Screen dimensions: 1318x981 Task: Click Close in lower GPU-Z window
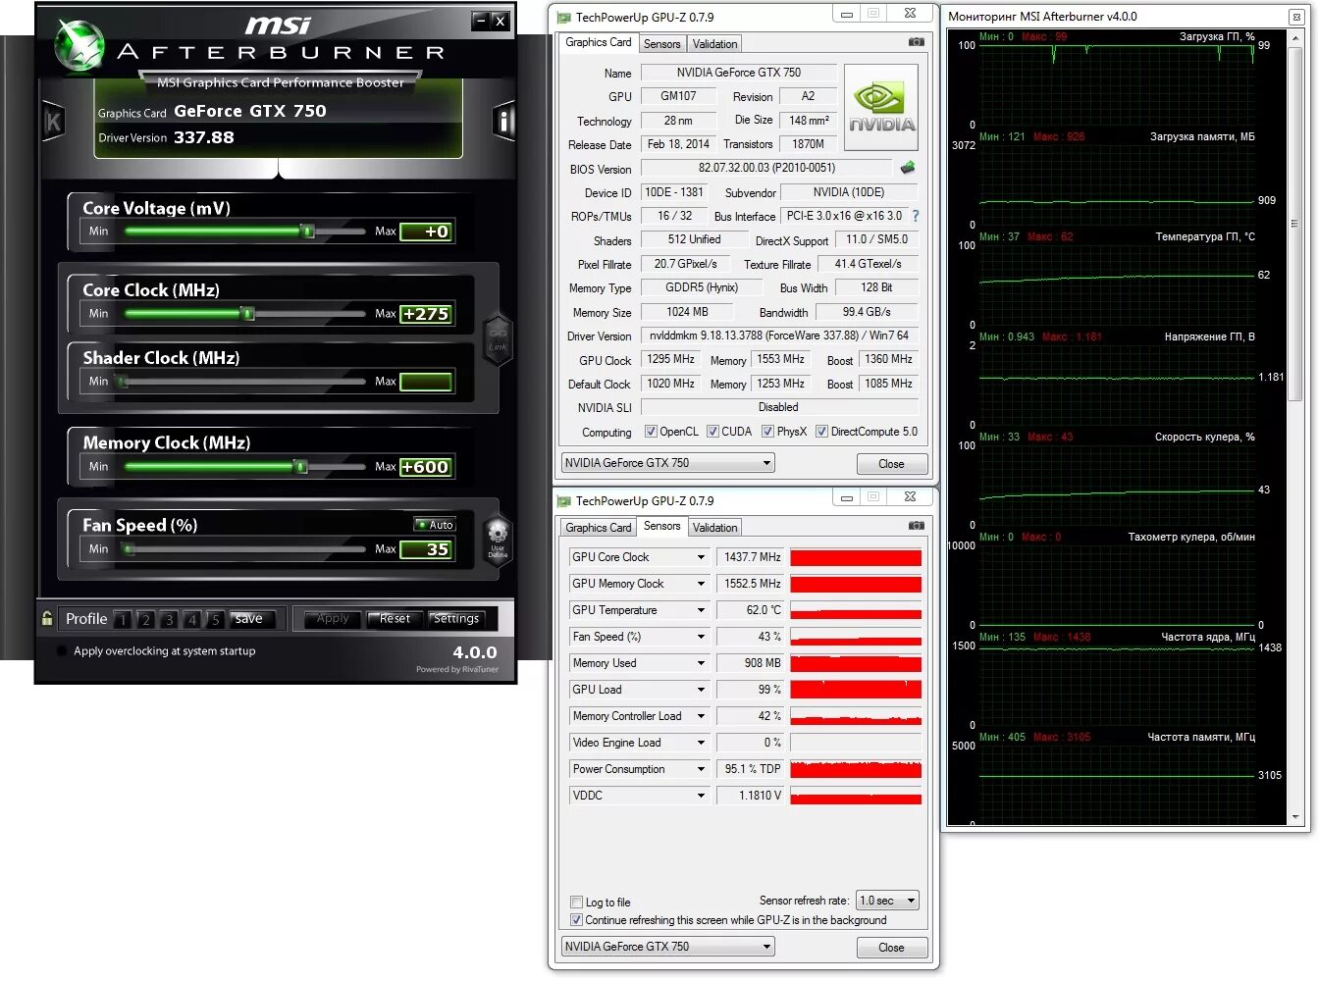point(891,948)
